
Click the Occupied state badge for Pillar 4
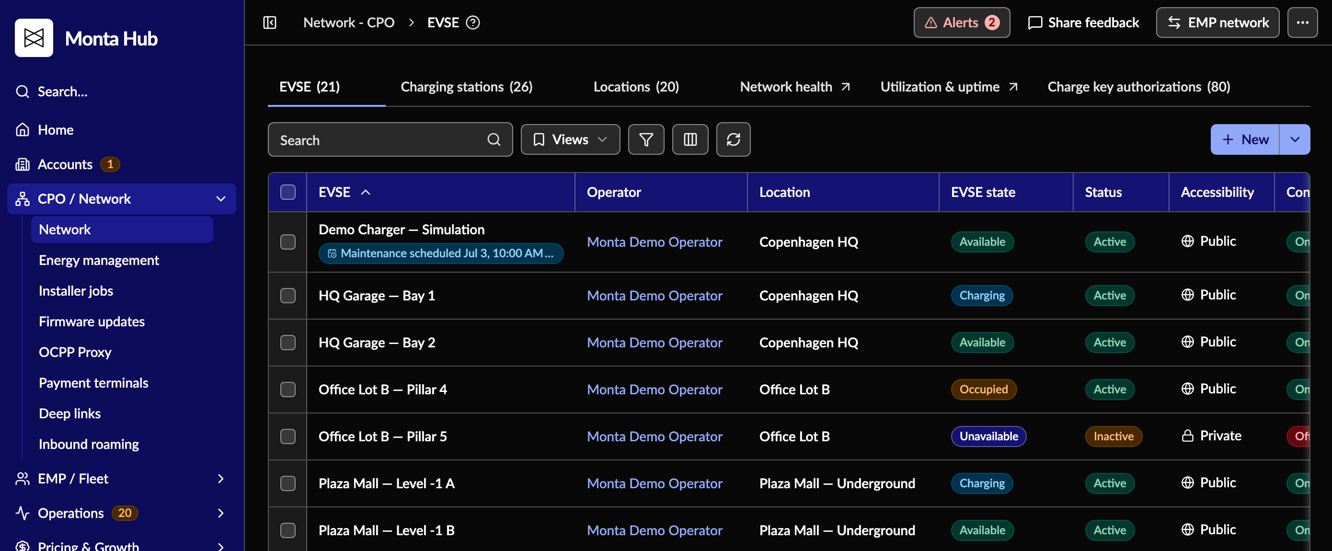coord(984,390)
